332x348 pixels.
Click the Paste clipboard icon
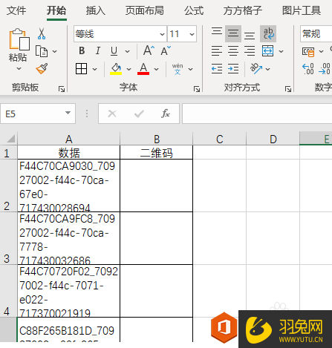click(19, 39)
